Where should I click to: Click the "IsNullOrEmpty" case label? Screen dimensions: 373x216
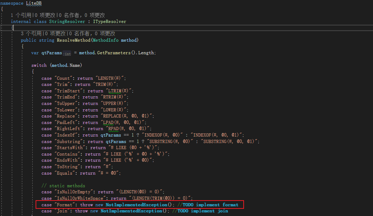point(74,192)
